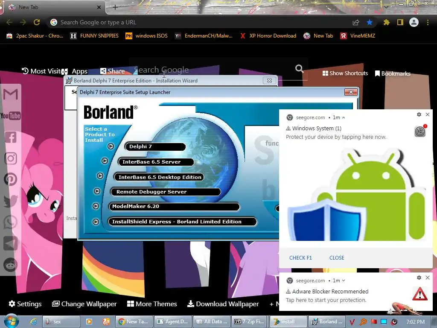Open Telegram sidebar icon
The height and width of the screenshot is (328, 437).
click(x=11, y=243)
